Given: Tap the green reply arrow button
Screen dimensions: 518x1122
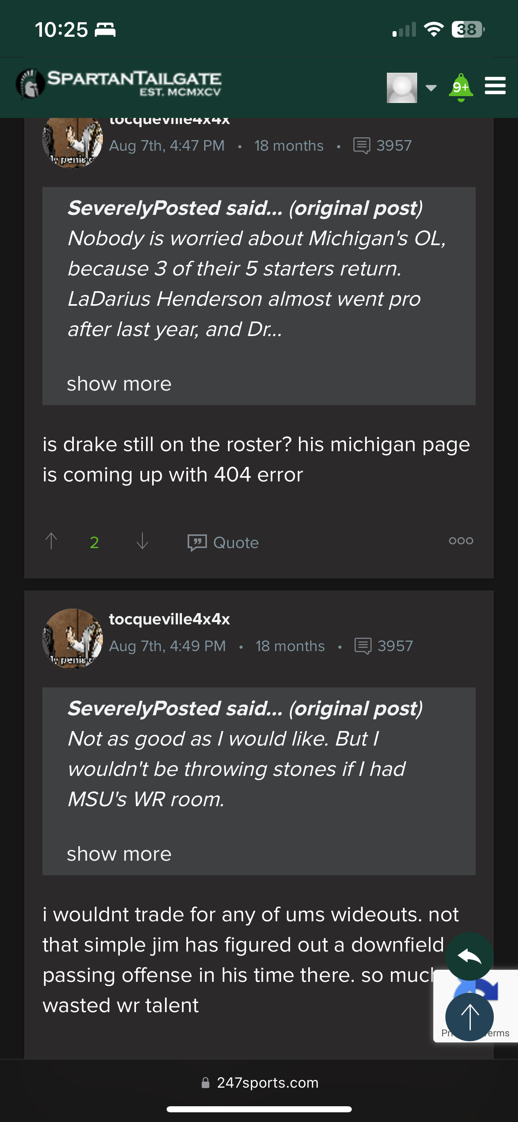Looking at the screenshot, I should [469, 956].
